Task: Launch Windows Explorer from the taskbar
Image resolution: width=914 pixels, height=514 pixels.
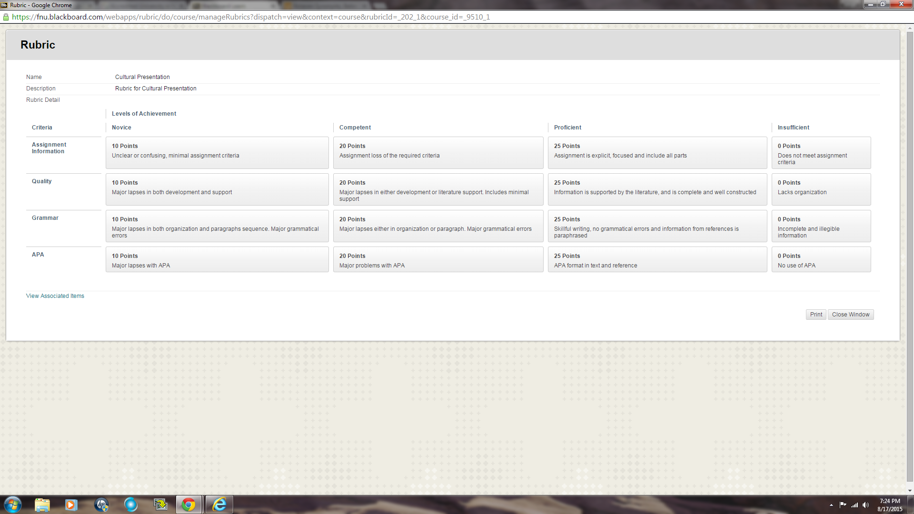Action: 42,504
